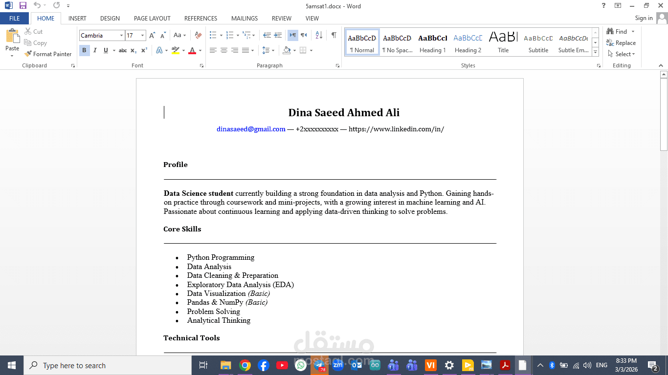Apply the Subtitle style
This screenshot has height=375, width=668.
point(538,42)
